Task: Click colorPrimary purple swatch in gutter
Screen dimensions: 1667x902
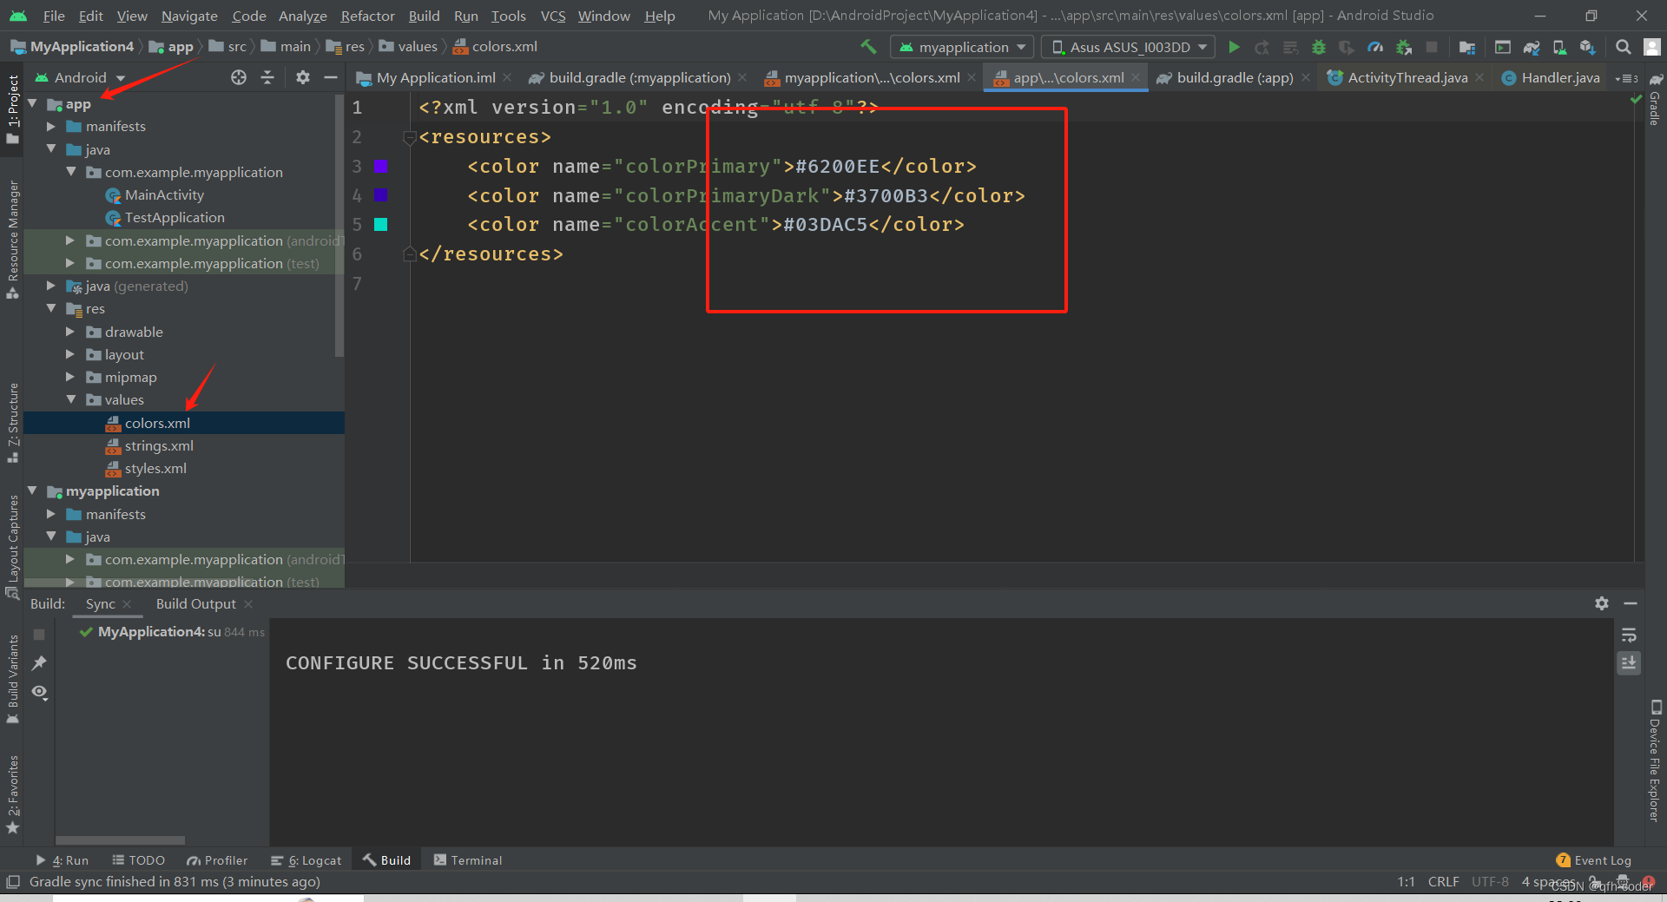Action: pos(380,166)
